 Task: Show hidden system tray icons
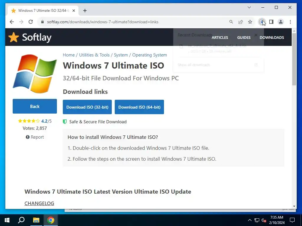click(250, 220)
